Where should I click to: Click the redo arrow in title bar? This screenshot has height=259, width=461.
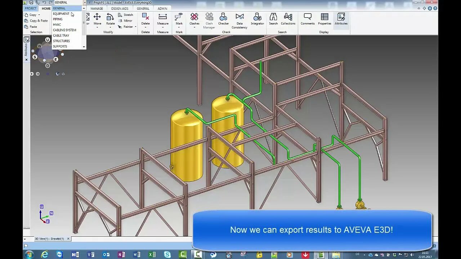pos(50,3)
